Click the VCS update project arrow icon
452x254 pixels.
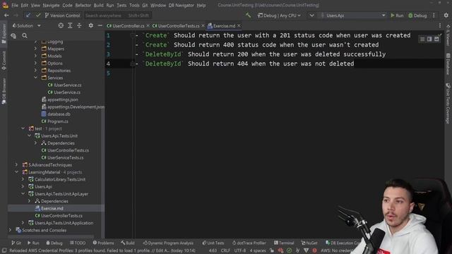(28, 16)
